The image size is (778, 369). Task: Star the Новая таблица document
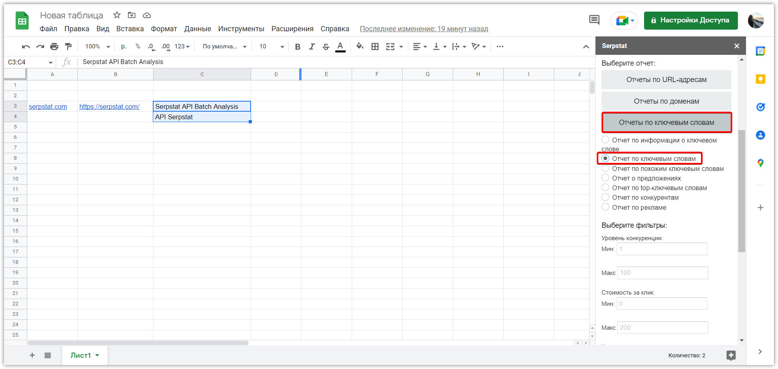117,15
